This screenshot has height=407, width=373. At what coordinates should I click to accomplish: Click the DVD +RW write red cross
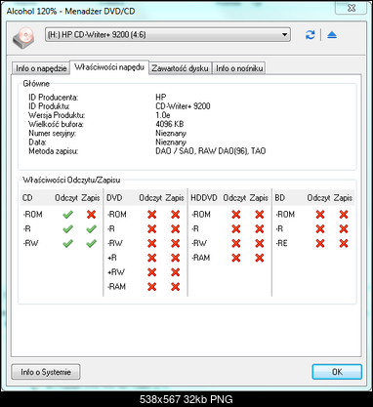(176, 272)
